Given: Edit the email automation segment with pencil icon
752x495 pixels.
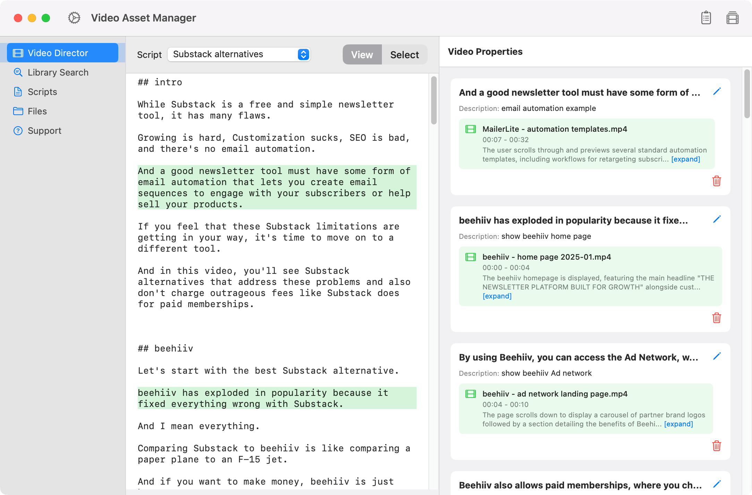Looking at the screenshot, I should 717,92.
